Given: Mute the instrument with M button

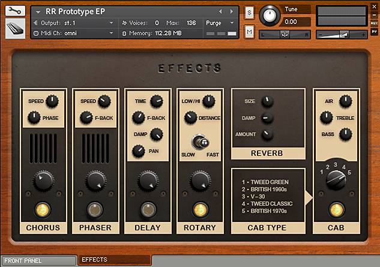Looking at the screenshot, I should (x=249, y=31).
